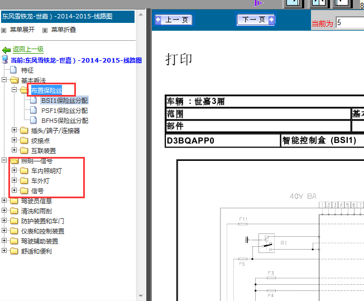Click the 部件 table cell
The height and width of the screenshot is (301, 364).
(258, 126)
